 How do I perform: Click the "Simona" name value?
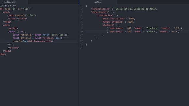pos(151,32)
